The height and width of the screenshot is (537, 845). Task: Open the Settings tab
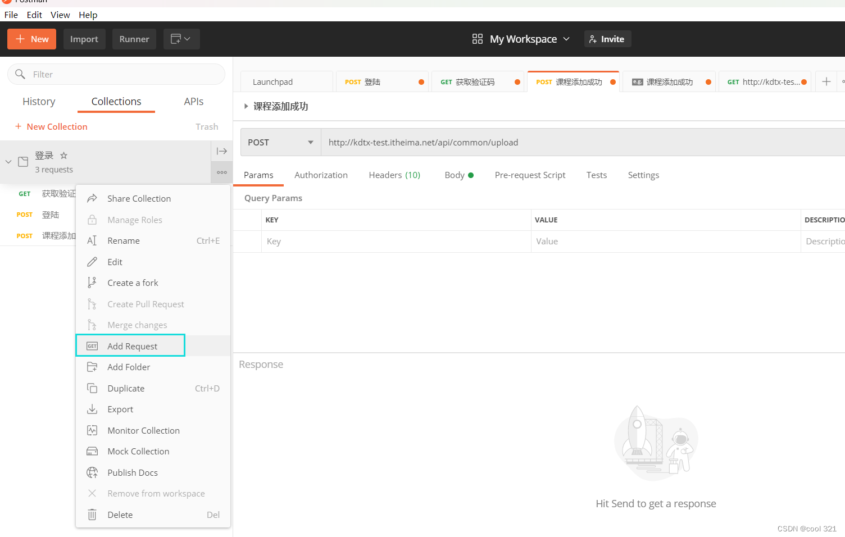643,175
